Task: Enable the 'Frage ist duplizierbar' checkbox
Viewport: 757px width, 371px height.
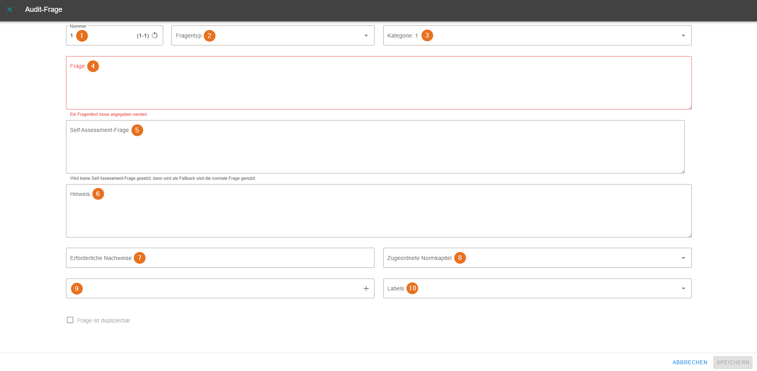Action: [x=70, y=320]
